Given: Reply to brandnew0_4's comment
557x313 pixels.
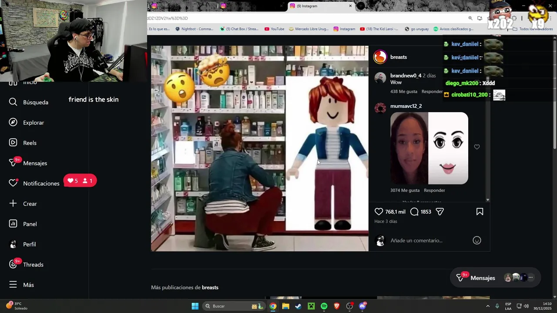Looking at the screenshot, I should 432,92.
